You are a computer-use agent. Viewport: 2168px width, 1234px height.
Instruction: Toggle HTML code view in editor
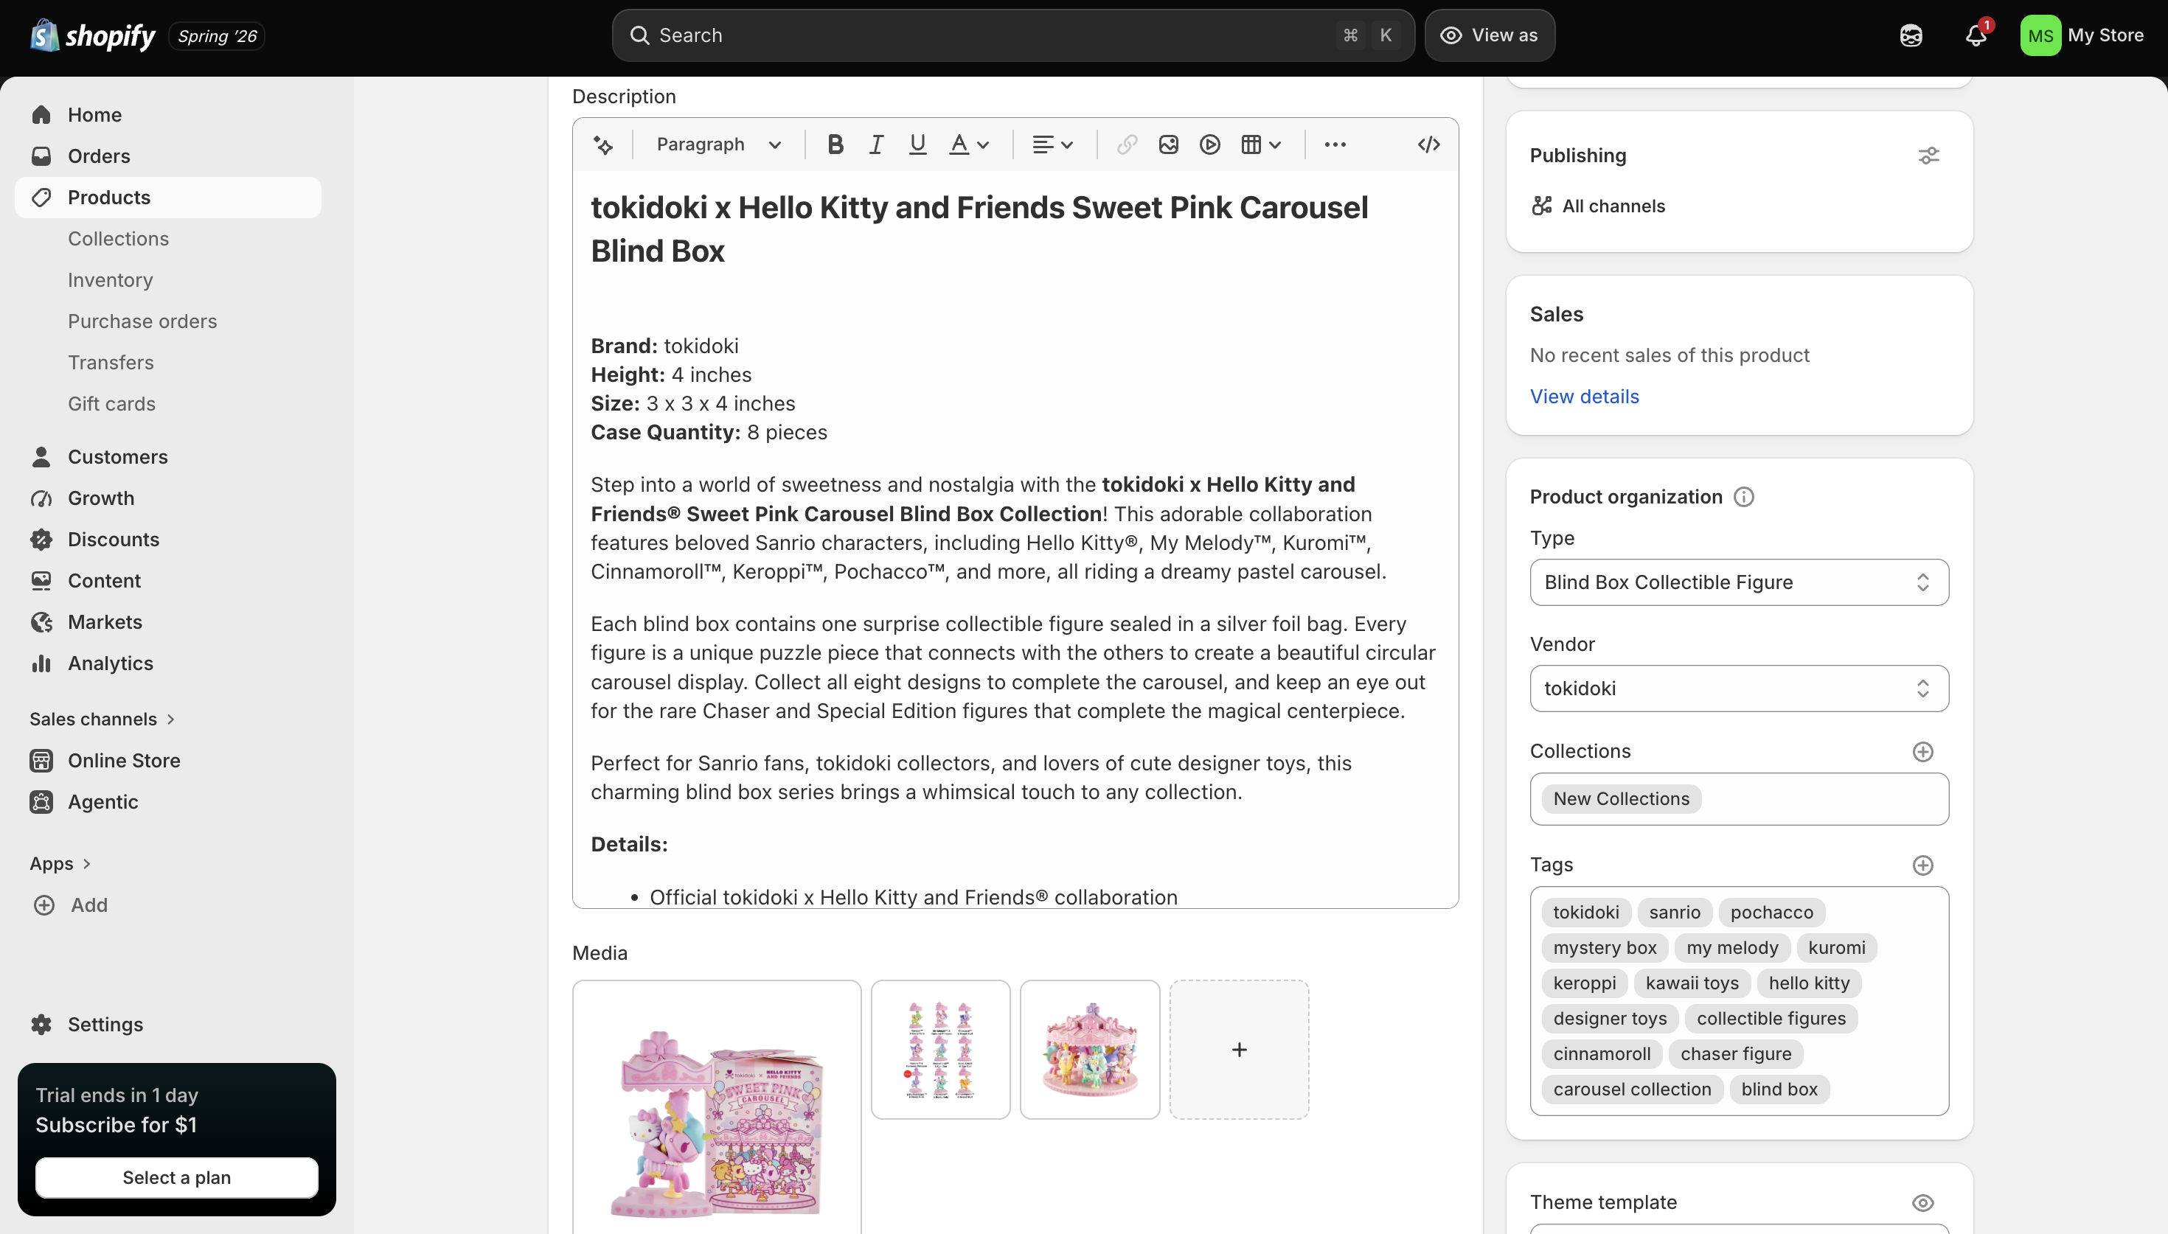pyautogui.click(x=1428, y=145)
